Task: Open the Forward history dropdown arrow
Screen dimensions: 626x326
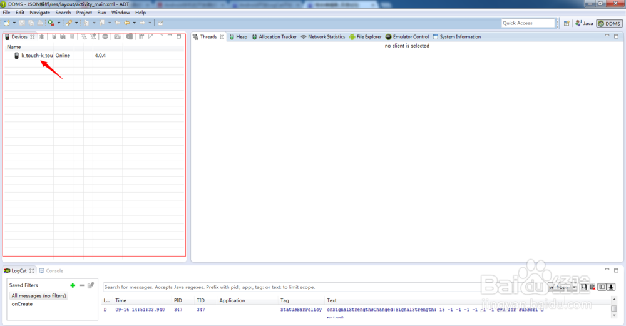Action: pyautogui.click(x=150, y=23)
